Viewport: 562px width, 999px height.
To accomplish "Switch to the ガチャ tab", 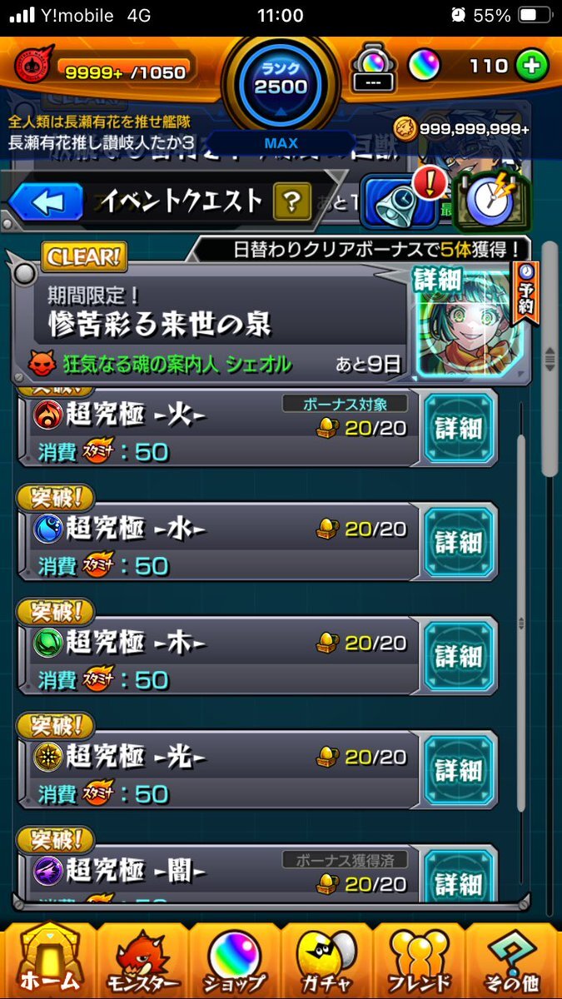I will [327, 962].
